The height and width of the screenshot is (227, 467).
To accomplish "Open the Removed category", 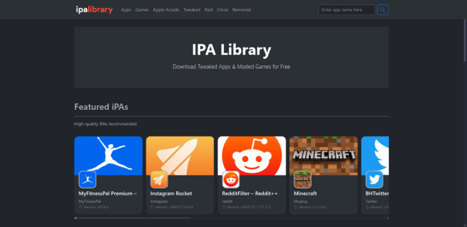I will (241, 10).
